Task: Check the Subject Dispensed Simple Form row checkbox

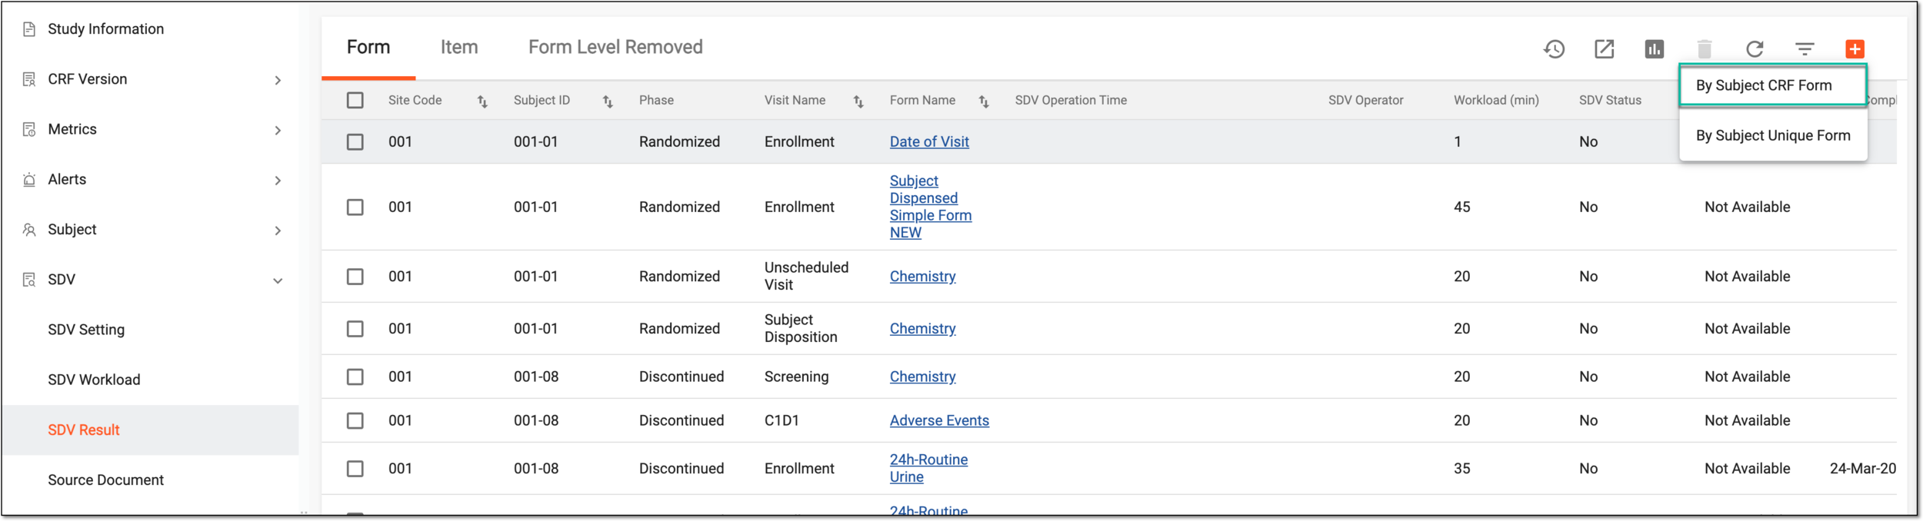Action: coord(355,207)
